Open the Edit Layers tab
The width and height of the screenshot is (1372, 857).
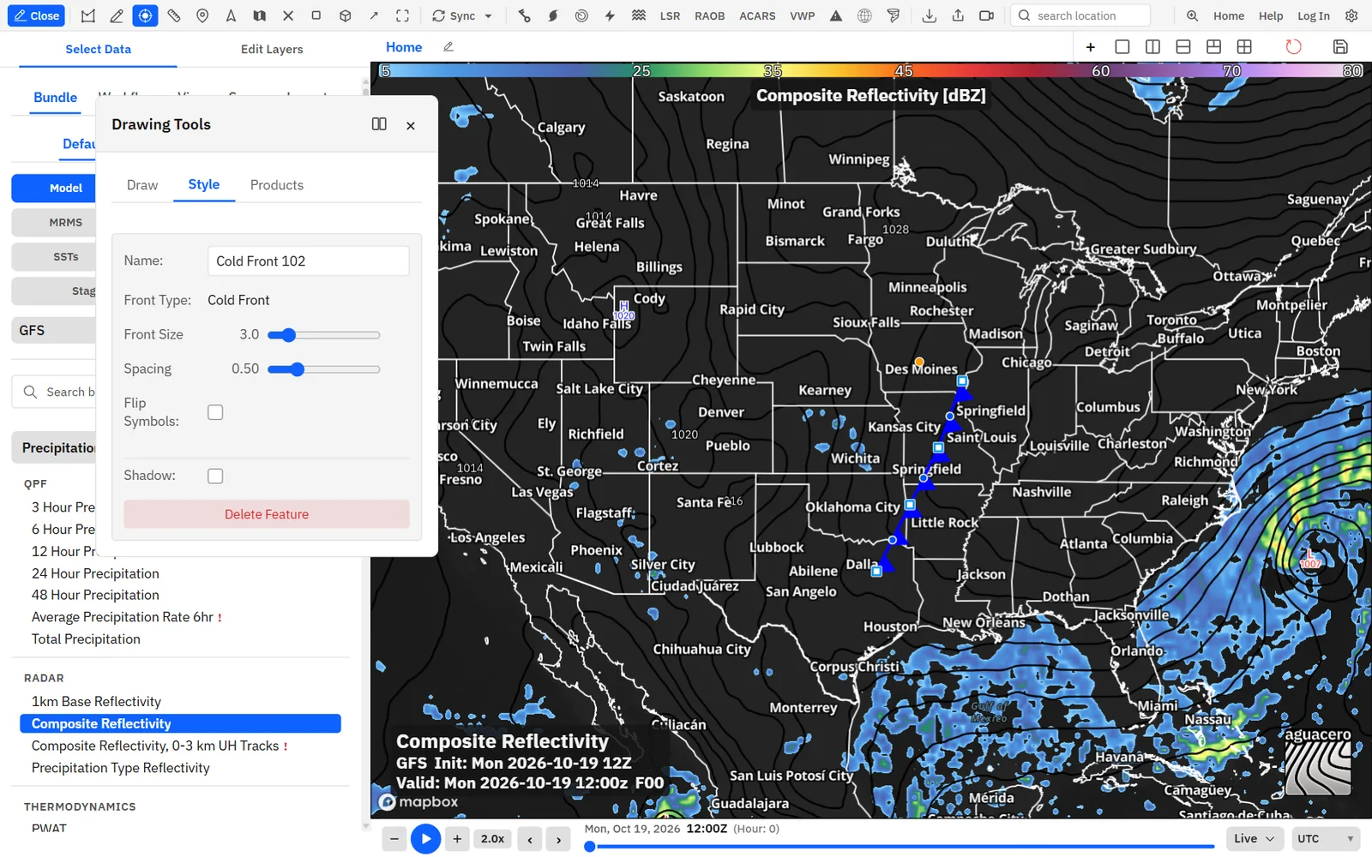pos(272,49)
